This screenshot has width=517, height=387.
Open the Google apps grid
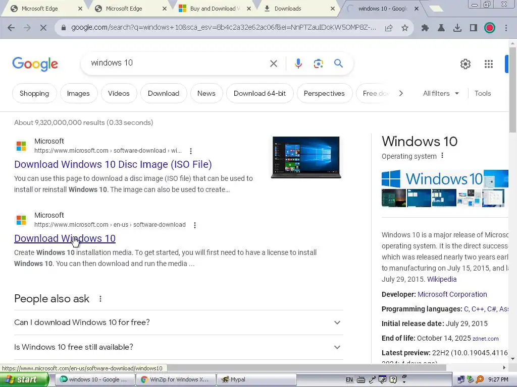tap(489, 64)
